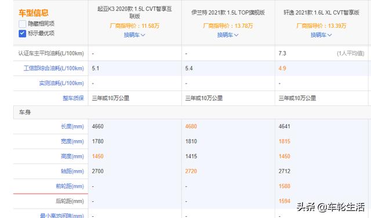Image resolution: width=371 pixels, height=218 pixels.
Task: Click the 5.1 fuel consumption value
Action: click(x=96, y=68)
